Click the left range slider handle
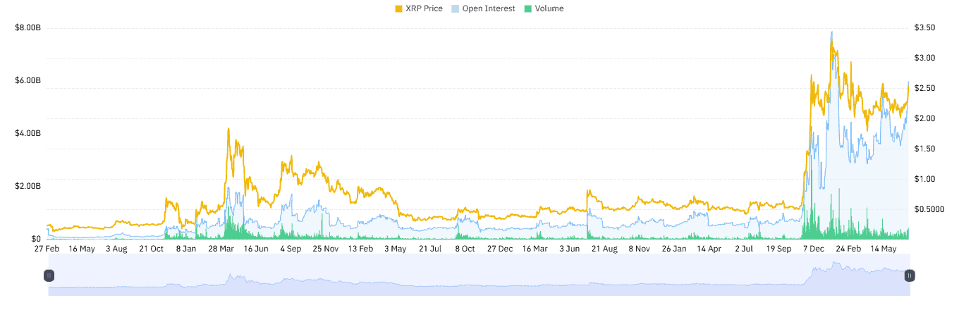The image size is (959, 317). click(49, 275)
